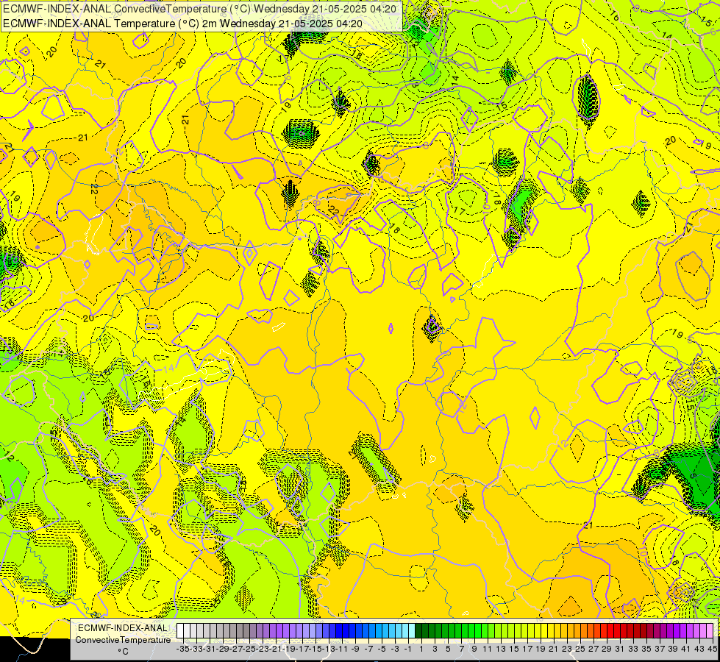Select the orange swatch above 25

[578, 631]
